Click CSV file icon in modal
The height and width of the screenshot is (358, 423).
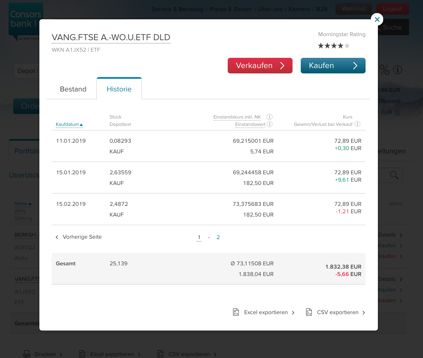click(x=309, y=312)
